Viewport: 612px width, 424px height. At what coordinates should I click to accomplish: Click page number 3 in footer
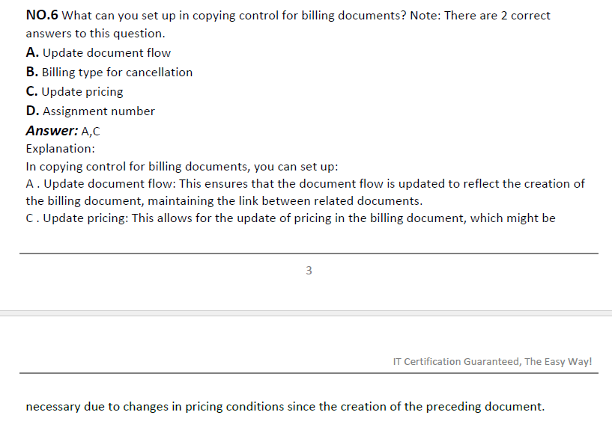tap(309, 271)
